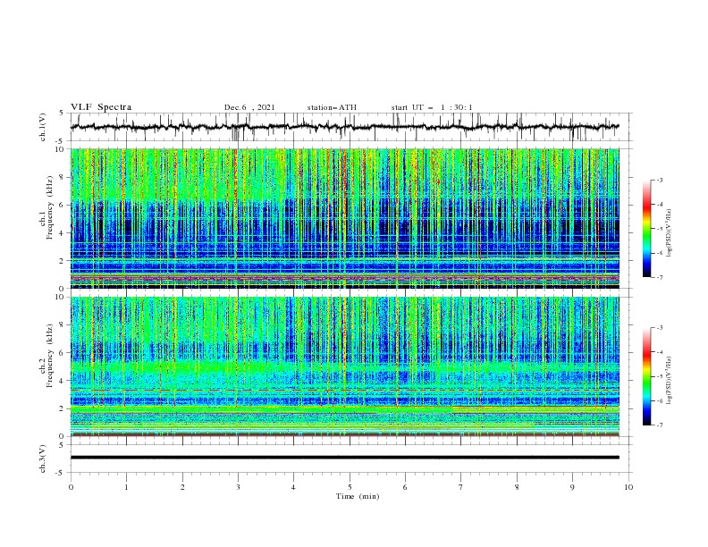Click the "-3" tick on upper colorbar
The image size is (708, 547).
click(659, 180)
